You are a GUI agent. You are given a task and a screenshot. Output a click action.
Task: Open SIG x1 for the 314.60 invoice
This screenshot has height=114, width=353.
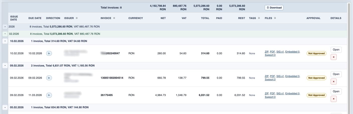[x=280, y=52]
